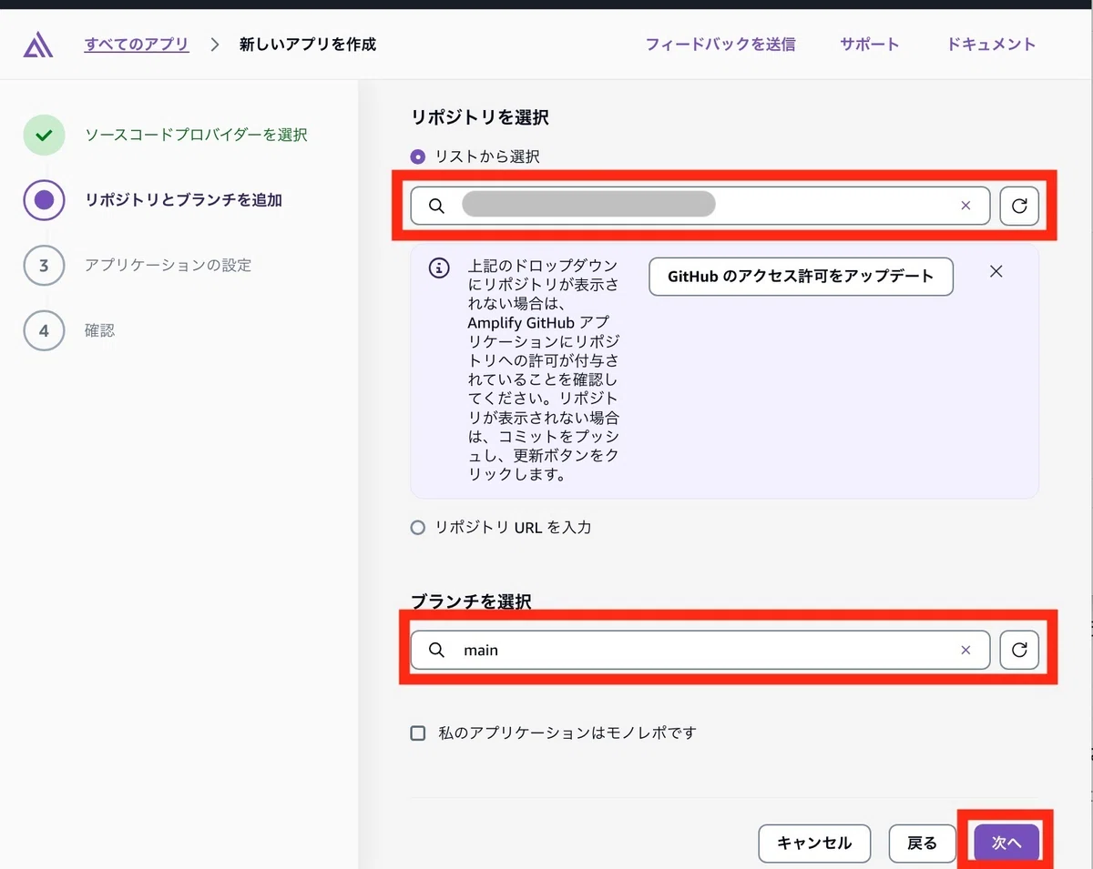Open the サポート link
This screenshot has width=1093, height=869.
click(870, 44)
